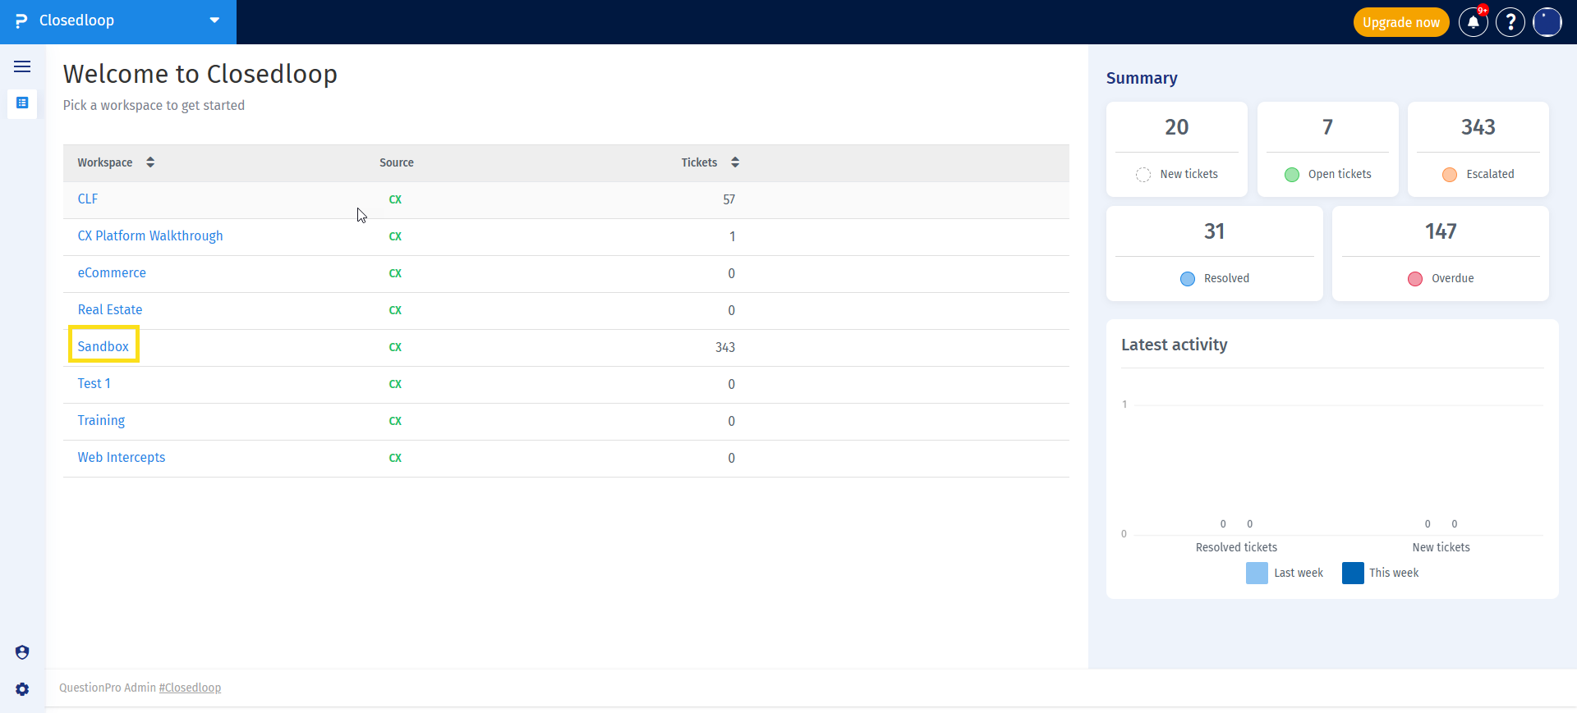This screenshot has height=713, width=1577.
Task: Click the Open tickets summary card
Action: (1327, 149)
